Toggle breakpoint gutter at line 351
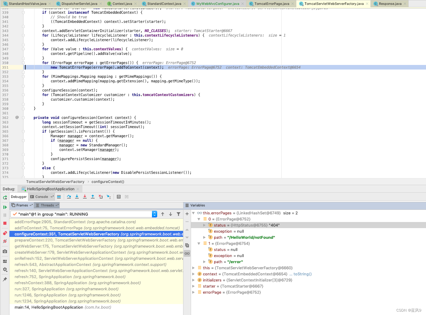This screenshot has height=315, width=426. point(17,67)
